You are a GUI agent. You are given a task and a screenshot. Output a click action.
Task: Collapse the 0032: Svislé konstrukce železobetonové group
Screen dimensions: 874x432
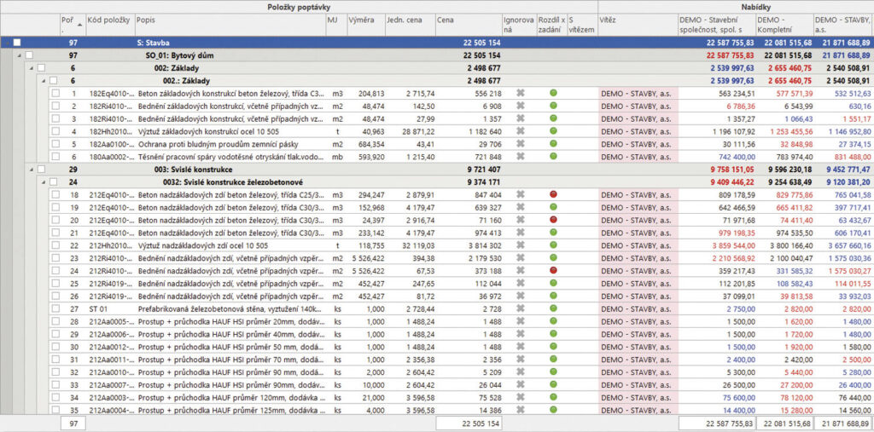click(x=41, y=182)
